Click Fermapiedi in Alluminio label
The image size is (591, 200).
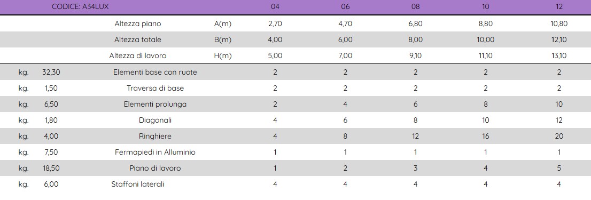pyautogui.click(x=155, y=152)
